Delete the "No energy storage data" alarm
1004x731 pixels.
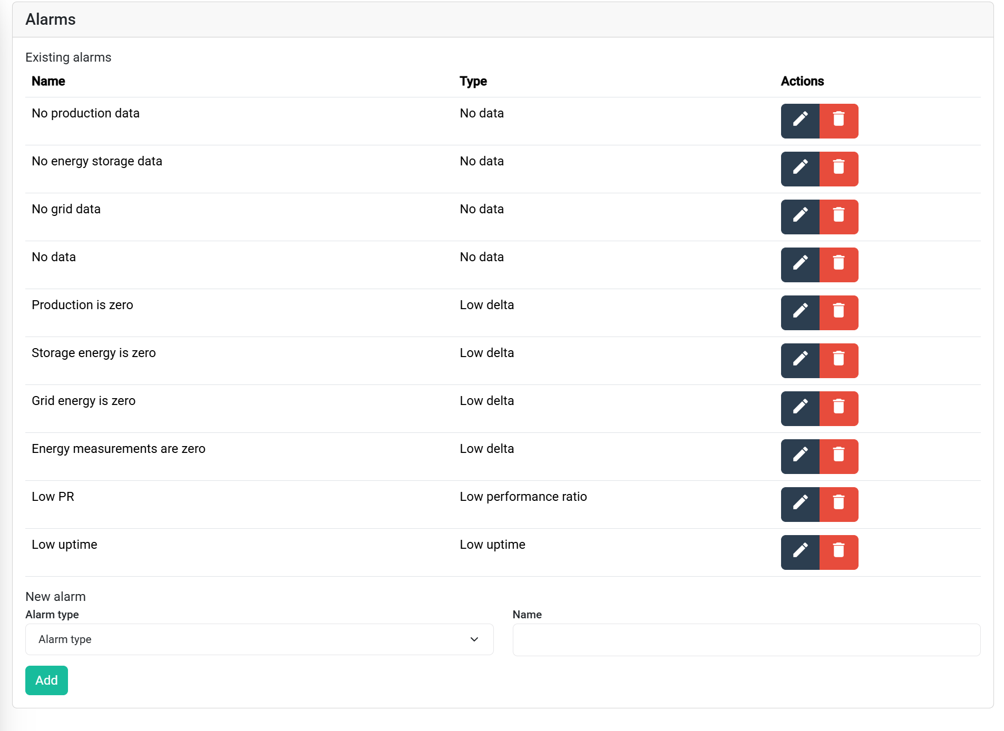tap(839, 169)
